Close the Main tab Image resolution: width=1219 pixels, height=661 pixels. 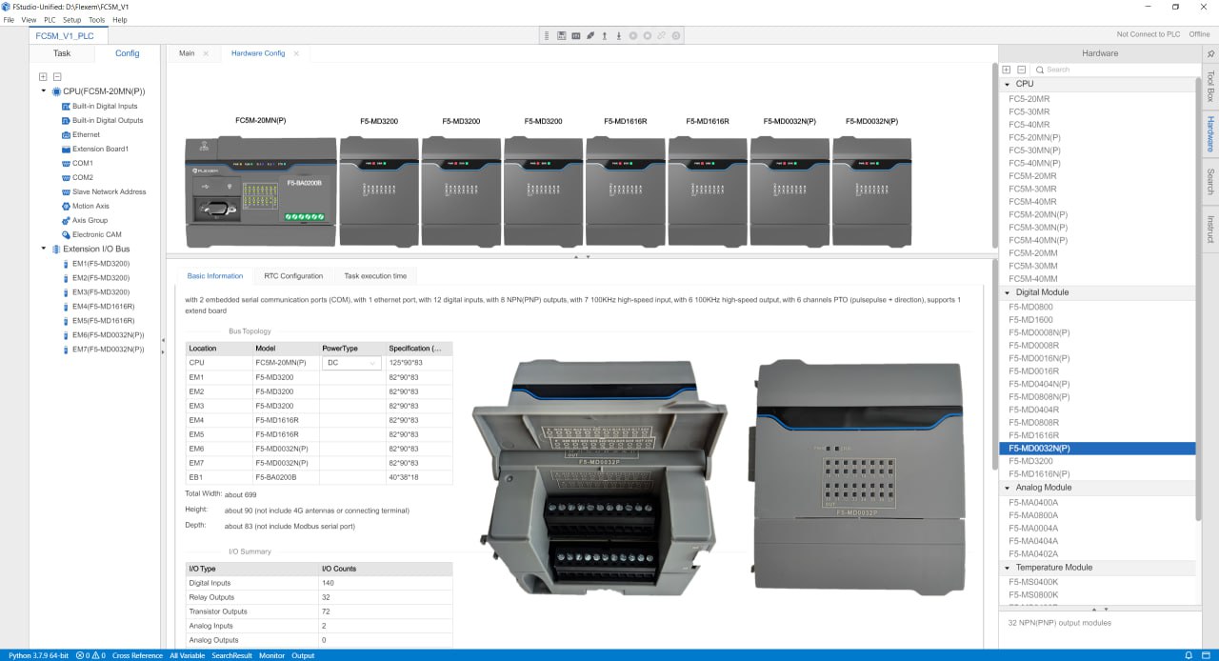tap(206, 53)
